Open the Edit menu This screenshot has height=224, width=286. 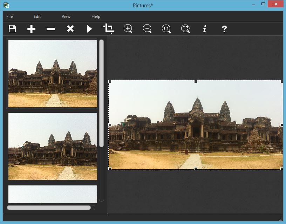tap(37, 16)
